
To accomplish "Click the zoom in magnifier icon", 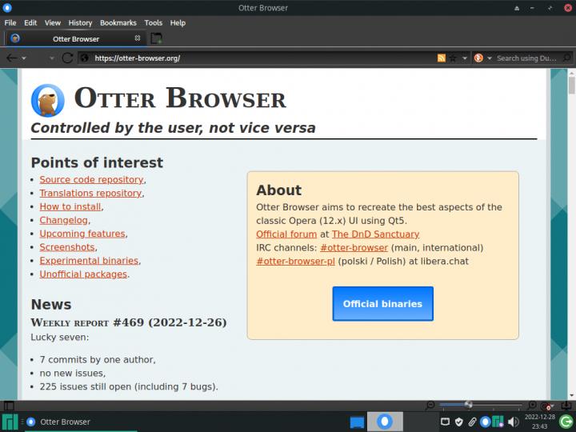I will click(x=533, y=406).
